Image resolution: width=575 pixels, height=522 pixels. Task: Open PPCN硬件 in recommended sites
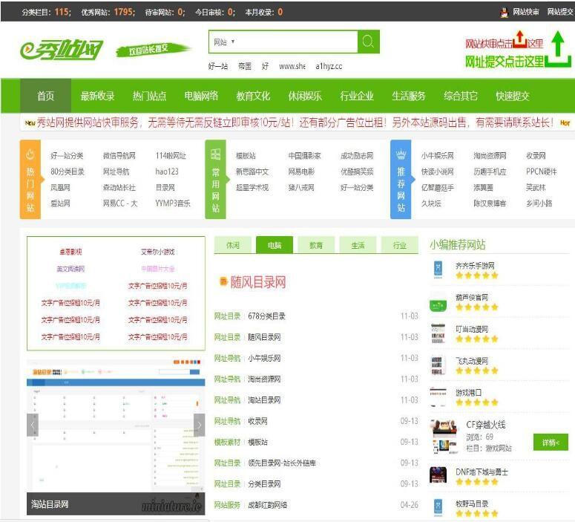pyautogui.click(x=542, y=172)
